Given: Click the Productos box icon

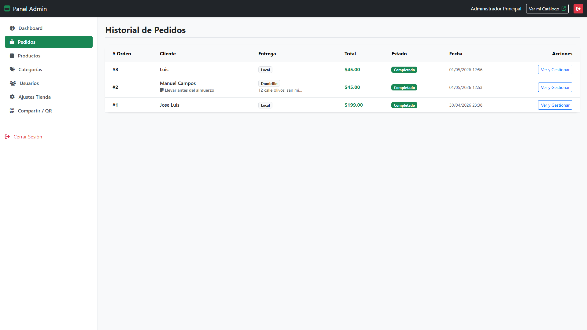Looking at the screenshot, I should point(12,56).
